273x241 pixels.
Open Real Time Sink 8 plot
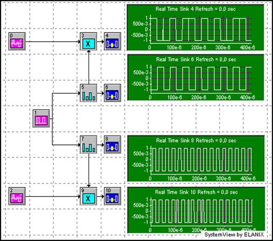(x=196, y=159)
